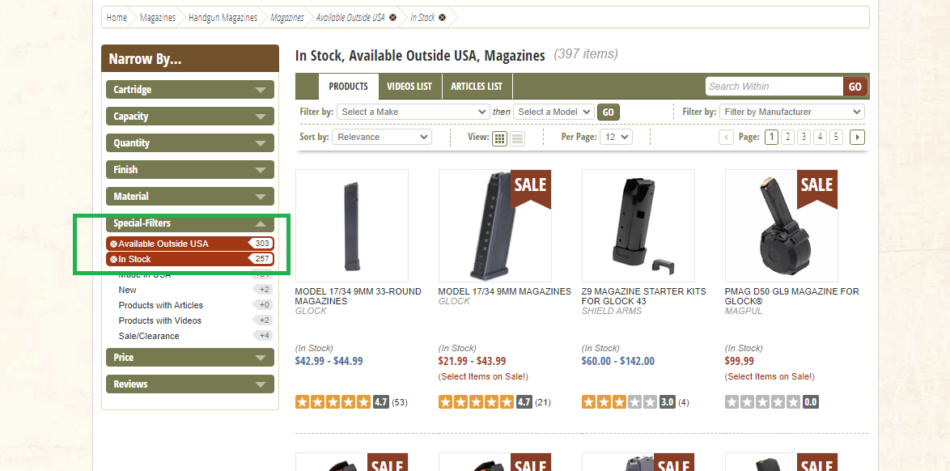Screen dimensions: 950x471
Task: Go to next page arrow
Action: pyautogui.click(x=857, y=137)
